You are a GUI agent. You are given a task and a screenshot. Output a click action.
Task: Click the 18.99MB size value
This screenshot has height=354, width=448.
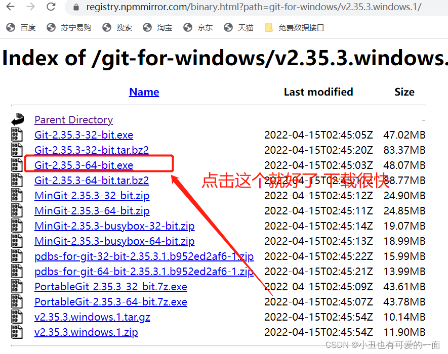(x=404, y=241)
